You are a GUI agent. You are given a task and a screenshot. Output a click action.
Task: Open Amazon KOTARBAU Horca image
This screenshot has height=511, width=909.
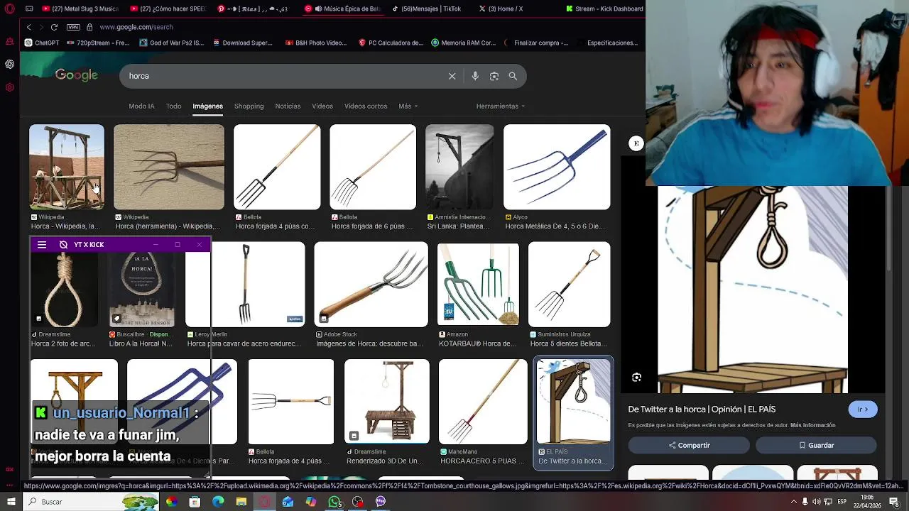pyautogui.click(x=478, y=285)
